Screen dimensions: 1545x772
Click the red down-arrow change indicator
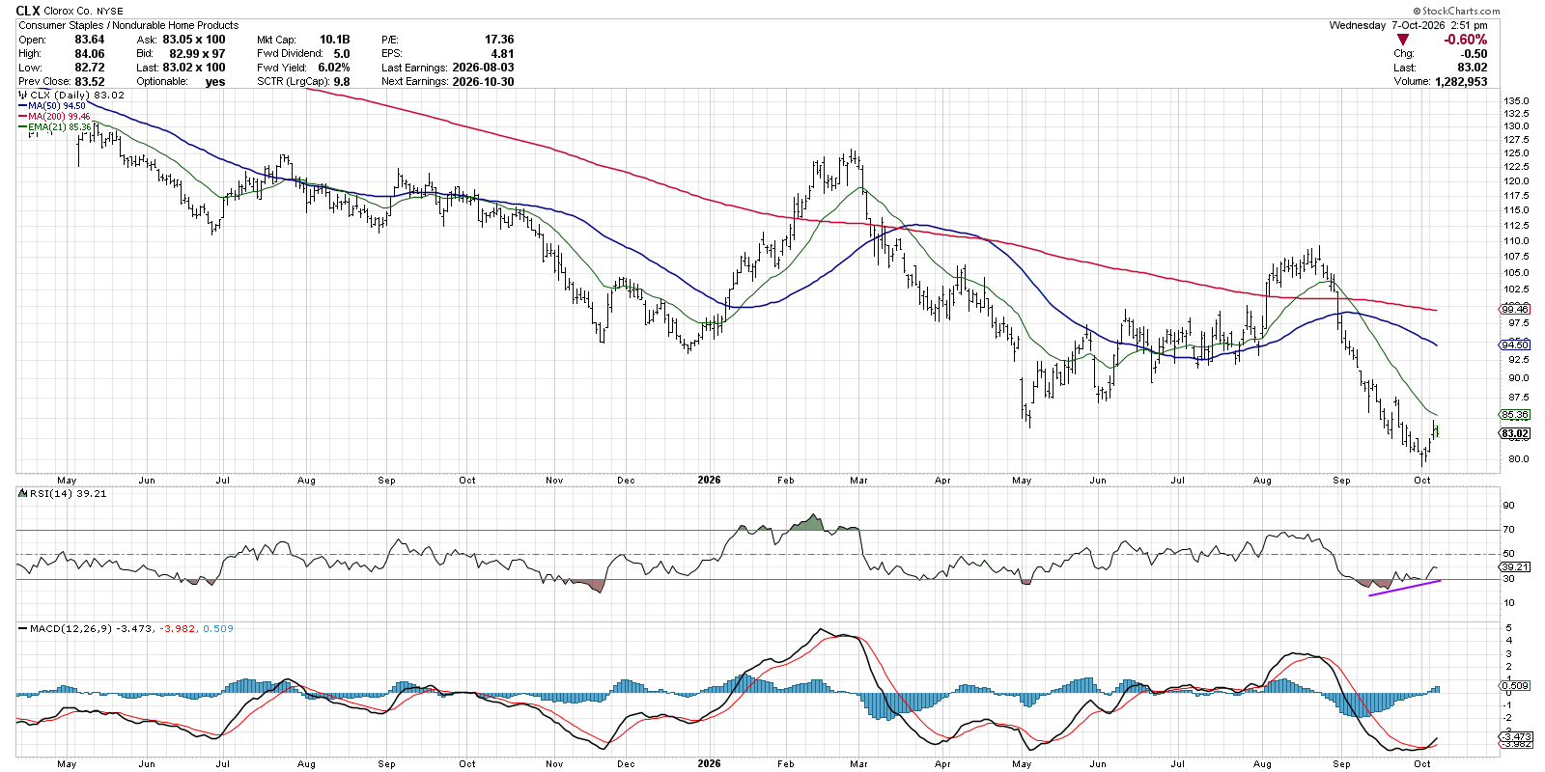(1403, 40)
